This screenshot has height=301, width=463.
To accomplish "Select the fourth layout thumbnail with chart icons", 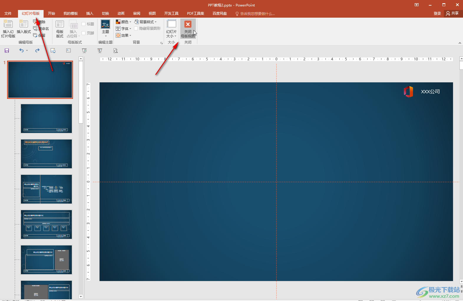I will (46, 189).
